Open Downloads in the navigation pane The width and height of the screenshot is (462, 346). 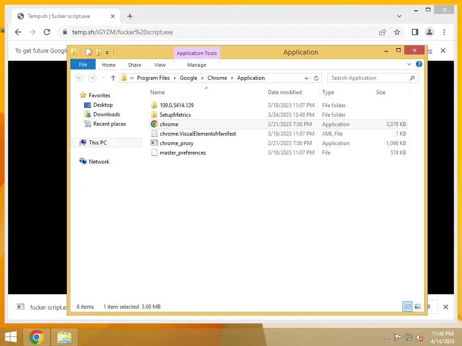pos(106,114)
